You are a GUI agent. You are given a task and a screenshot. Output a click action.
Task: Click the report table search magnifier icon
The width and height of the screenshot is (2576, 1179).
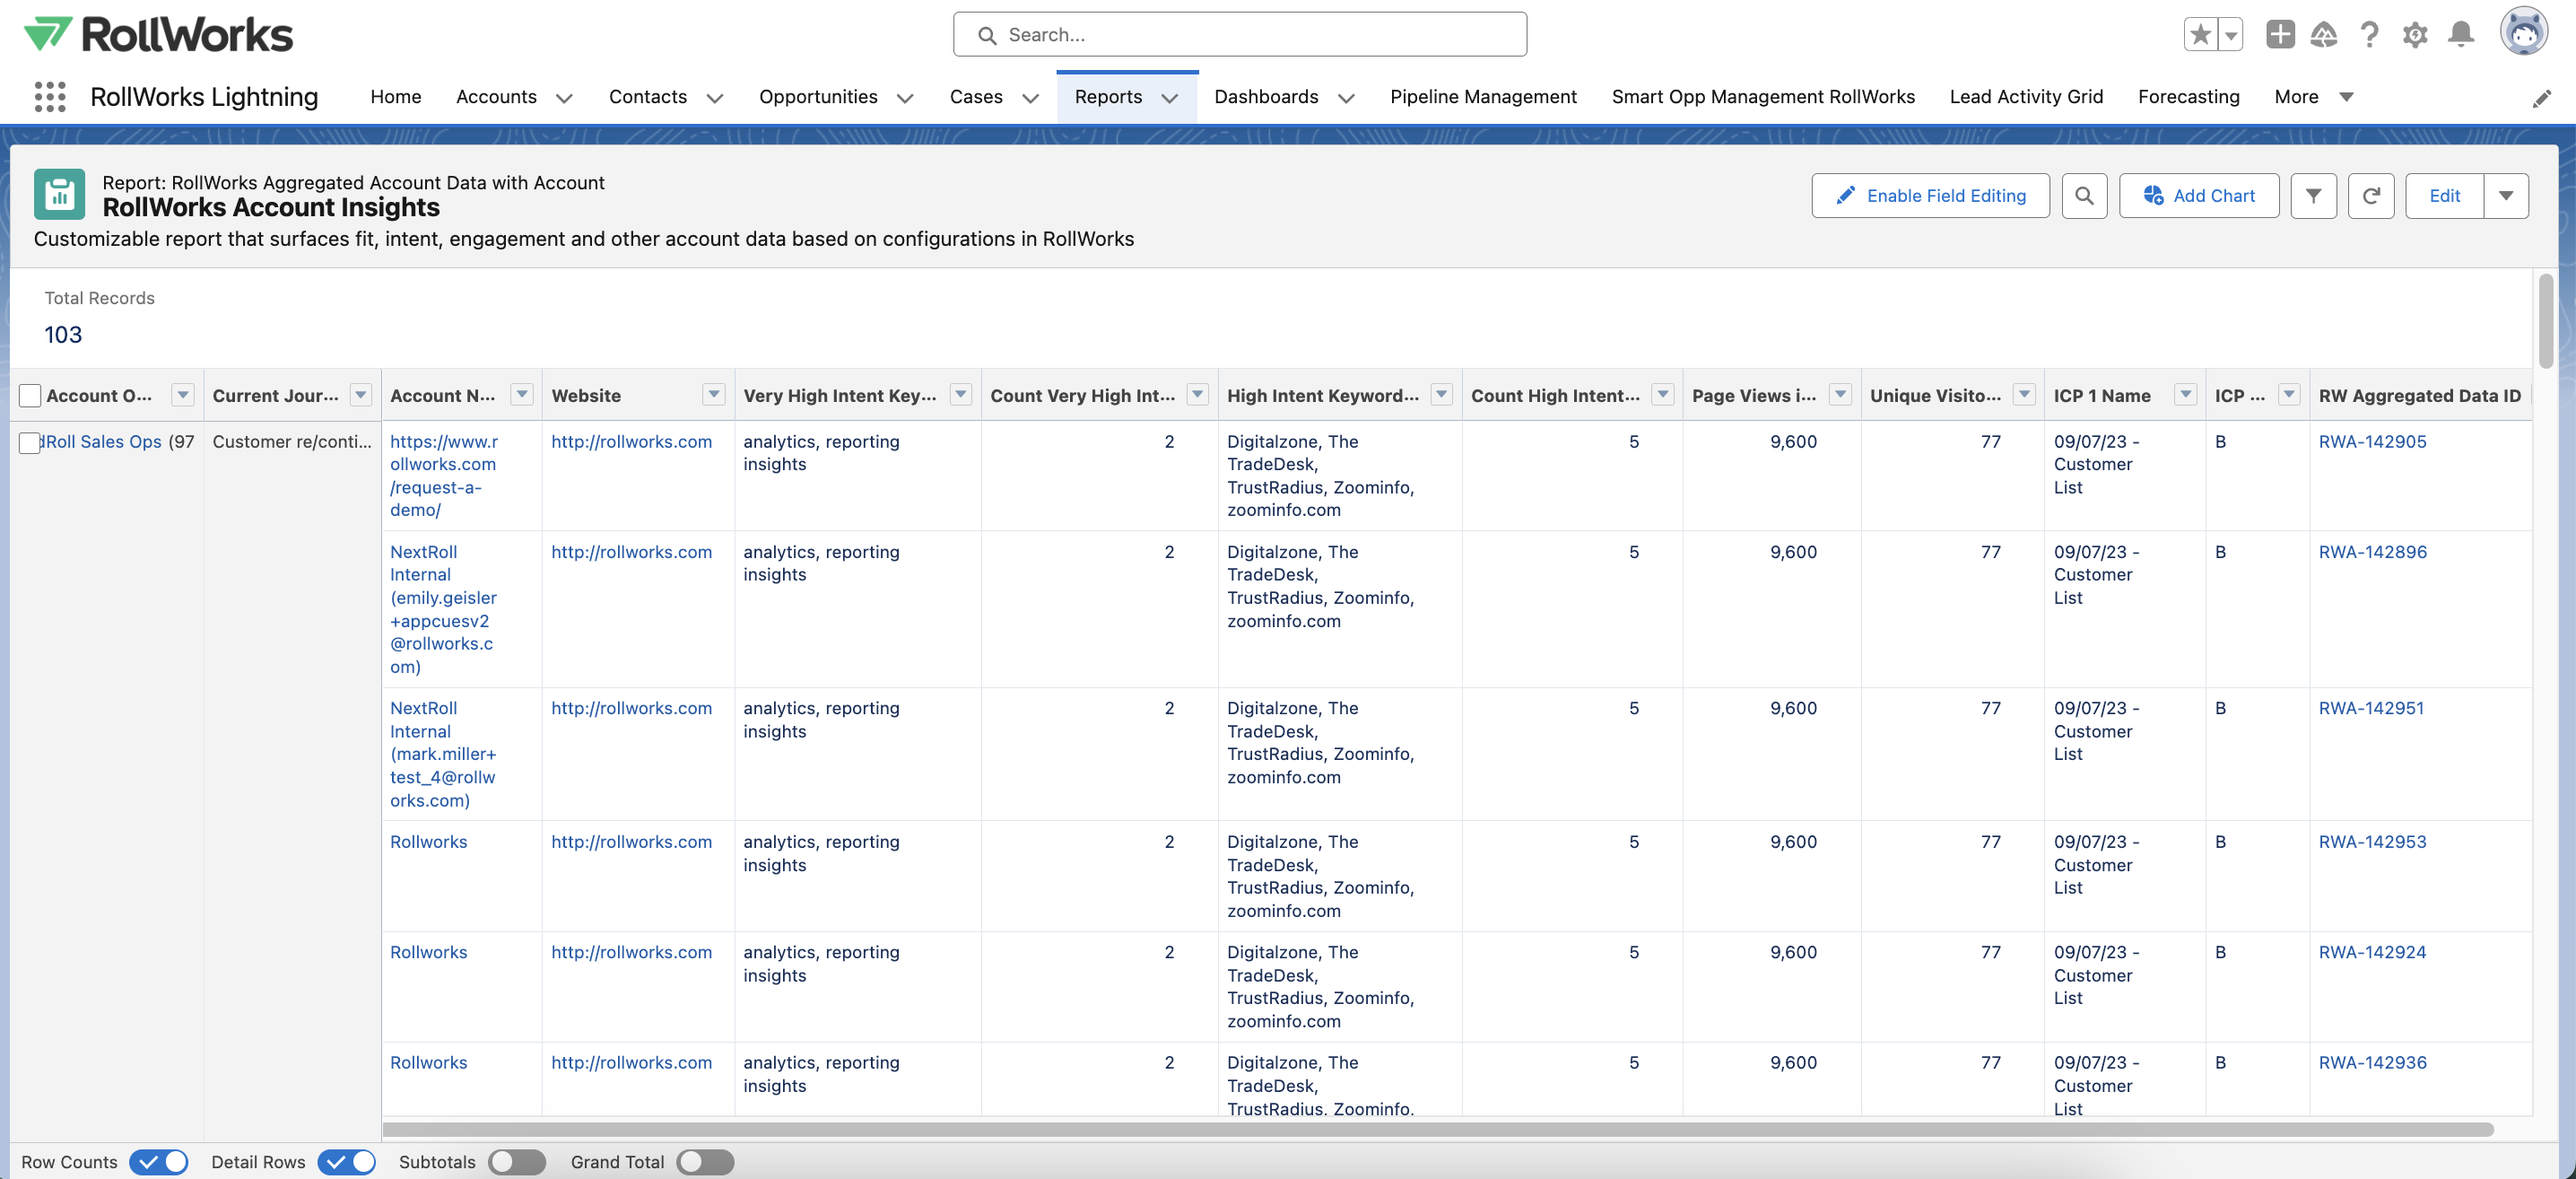click(2084, 195)
